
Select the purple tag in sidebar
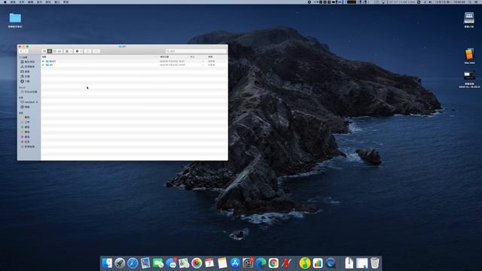[x=25, y=137]
